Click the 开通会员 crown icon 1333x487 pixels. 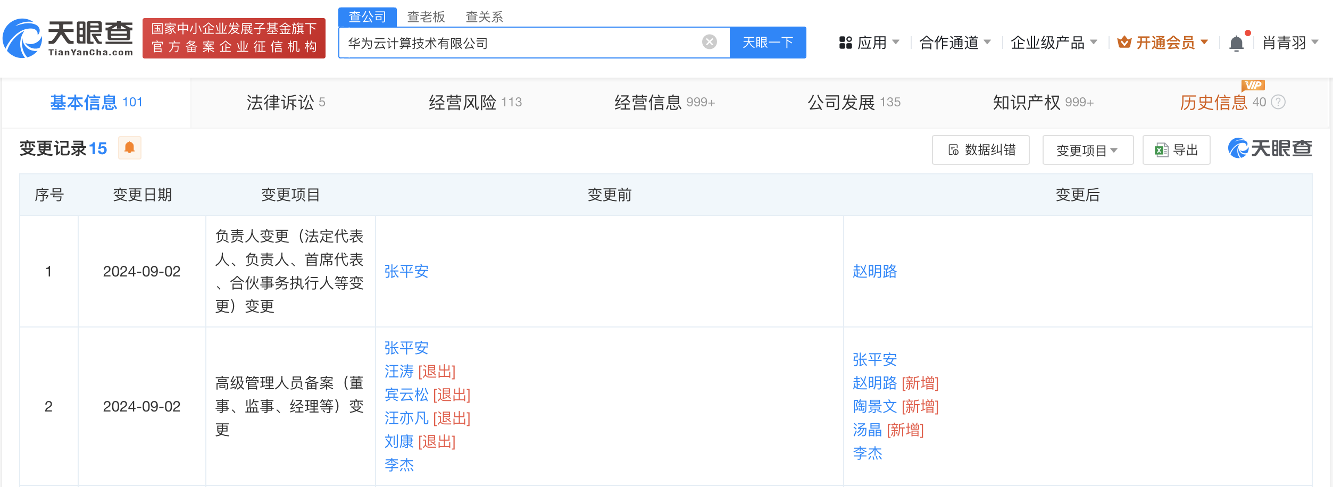pyautogui.click(x=1123, y=42)
